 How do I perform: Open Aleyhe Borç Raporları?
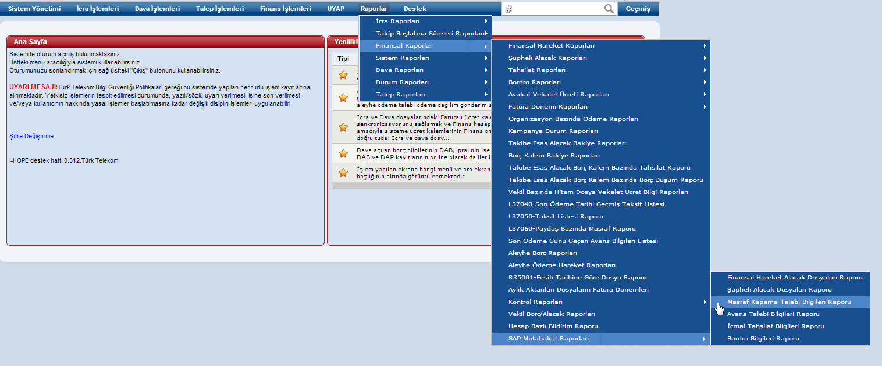pos(601,253)
